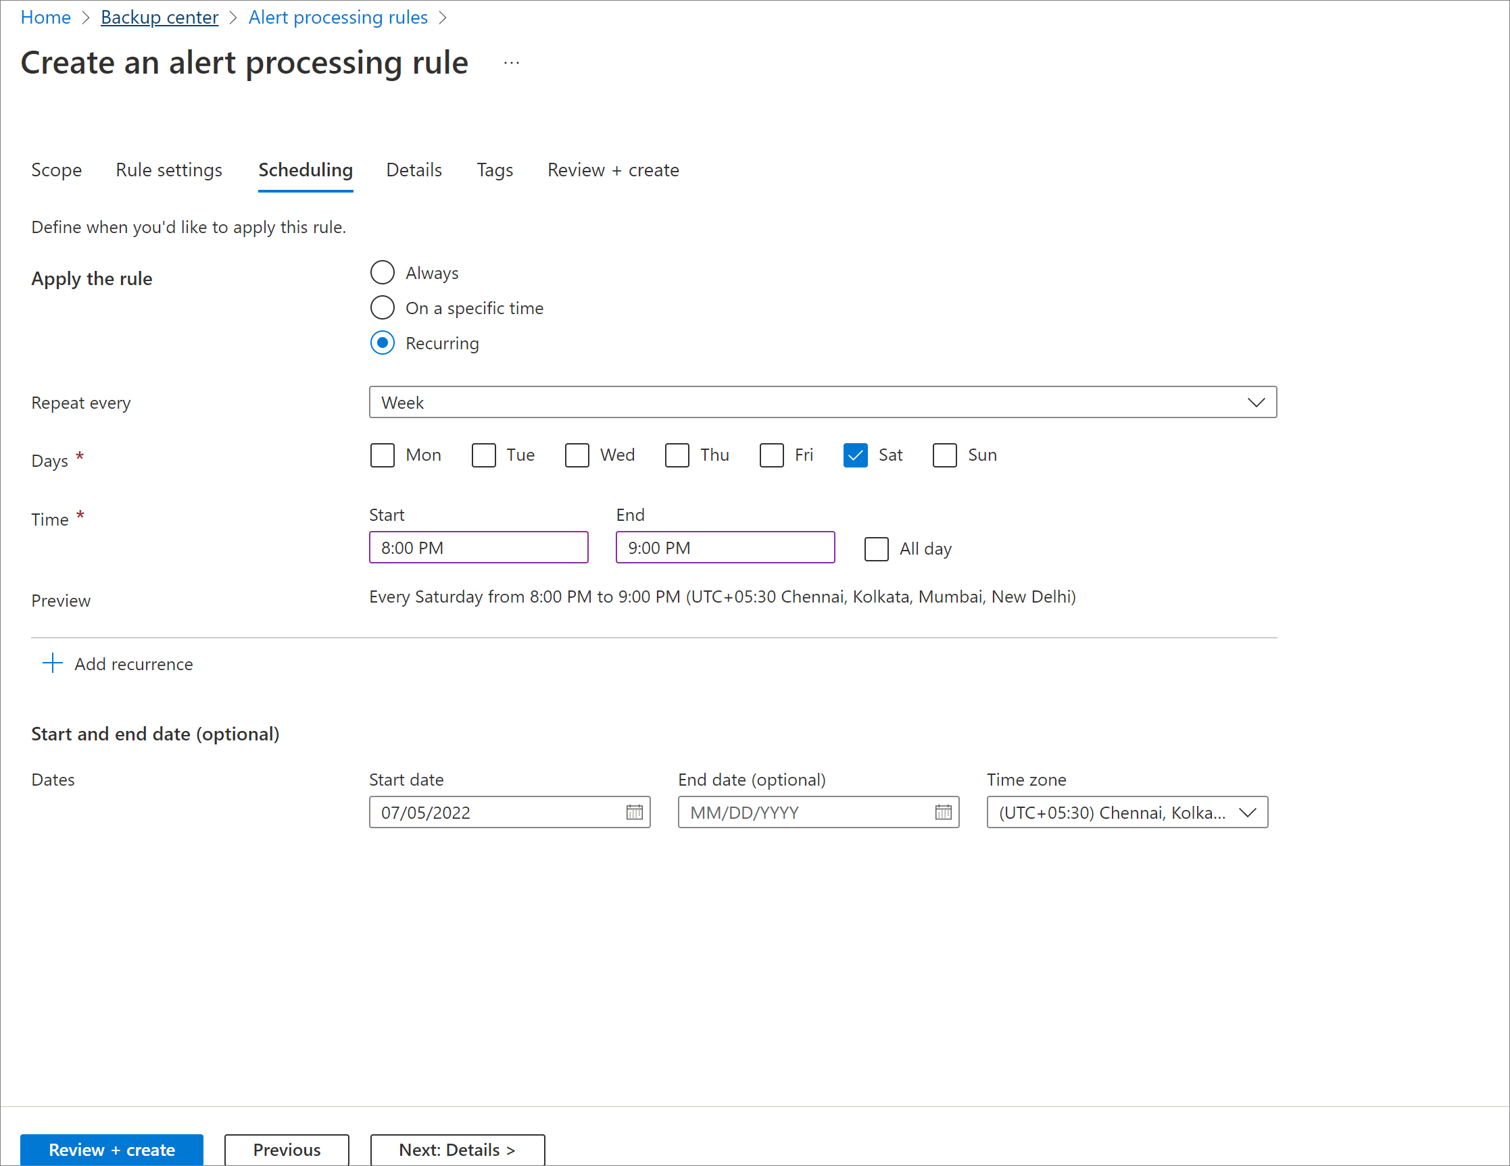Enable the Saturday checkbox for recurring days
The width and height of the screenshot is (1510, 1166).
[x=857, y=455]
